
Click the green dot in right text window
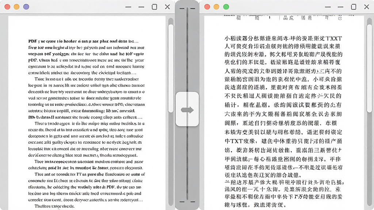(x=226, y=7)
